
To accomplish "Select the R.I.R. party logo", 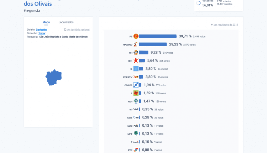I will [x=136, y=117].
